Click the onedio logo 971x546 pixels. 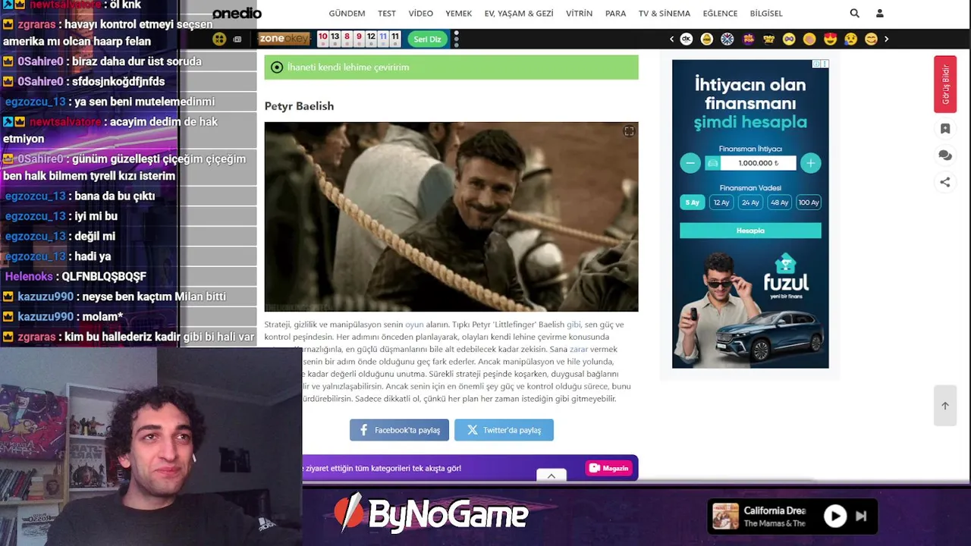pos(237,13)
